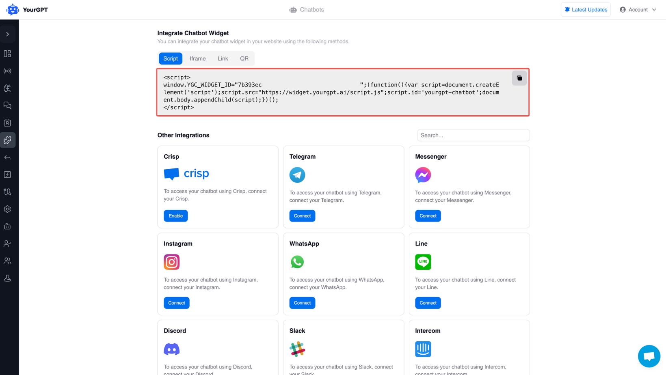This screenshot has width=666, height=375.
Task: Click the YourGPT robot logo
Action: click(12, 9)
